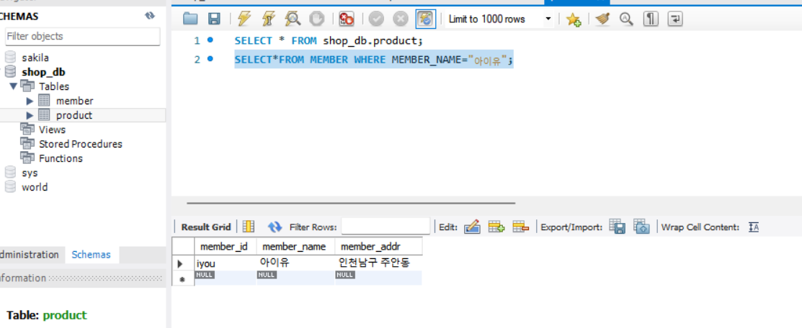Execute current statement with lightning cursor icon
Image resolution: width=802 pixels, height=328 pixels.
[269, 19]
